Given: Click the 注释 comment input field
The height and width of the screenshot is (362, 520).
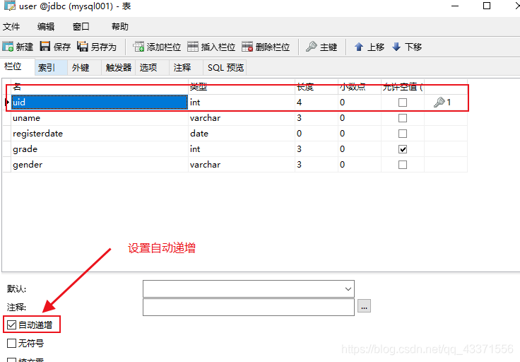Looking at the screenshot, I should tap(249, 308).
